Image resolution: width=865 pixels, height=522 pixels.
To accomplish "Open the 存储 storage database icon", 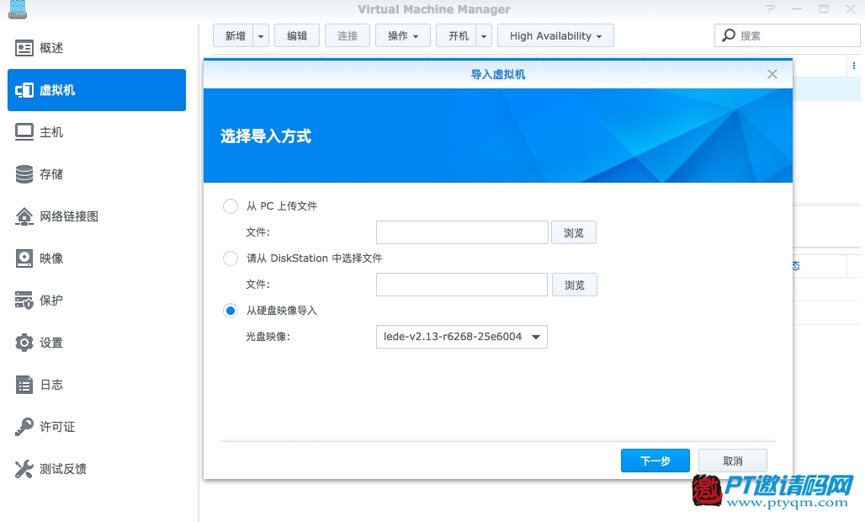I will [24, 174].
